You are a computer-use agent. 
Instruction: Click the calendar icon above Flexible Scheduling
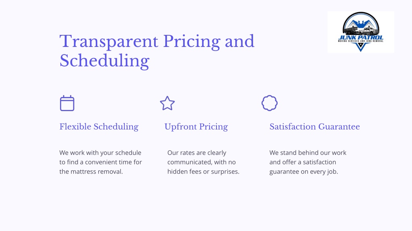click(x=67, y=103)
